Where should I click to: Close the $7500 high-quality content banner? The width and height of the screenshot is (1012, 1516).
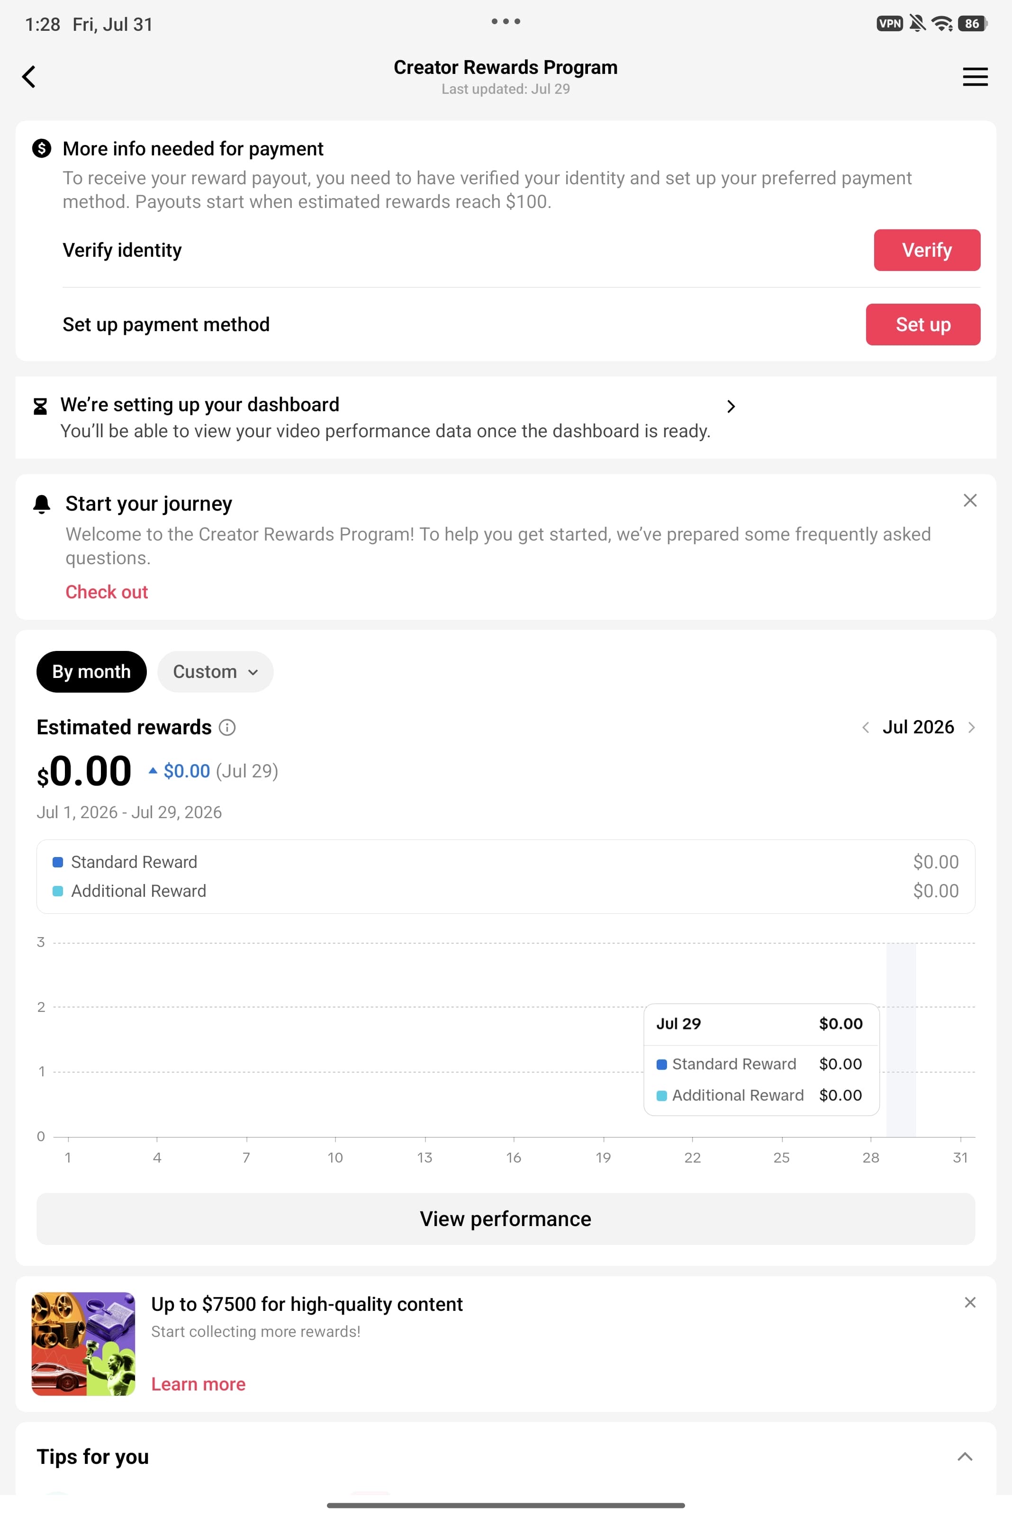[969, 1302]
